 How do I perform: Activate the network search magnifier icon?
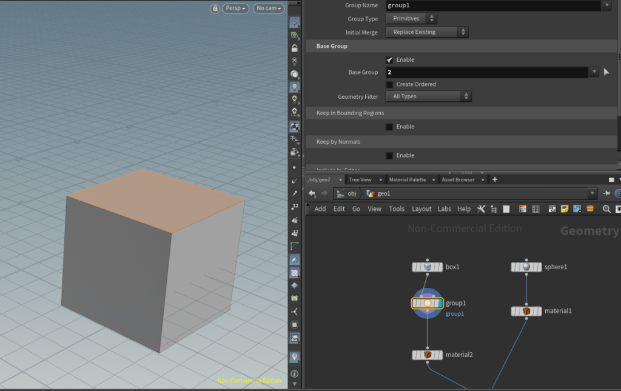(x=606, y=209)
